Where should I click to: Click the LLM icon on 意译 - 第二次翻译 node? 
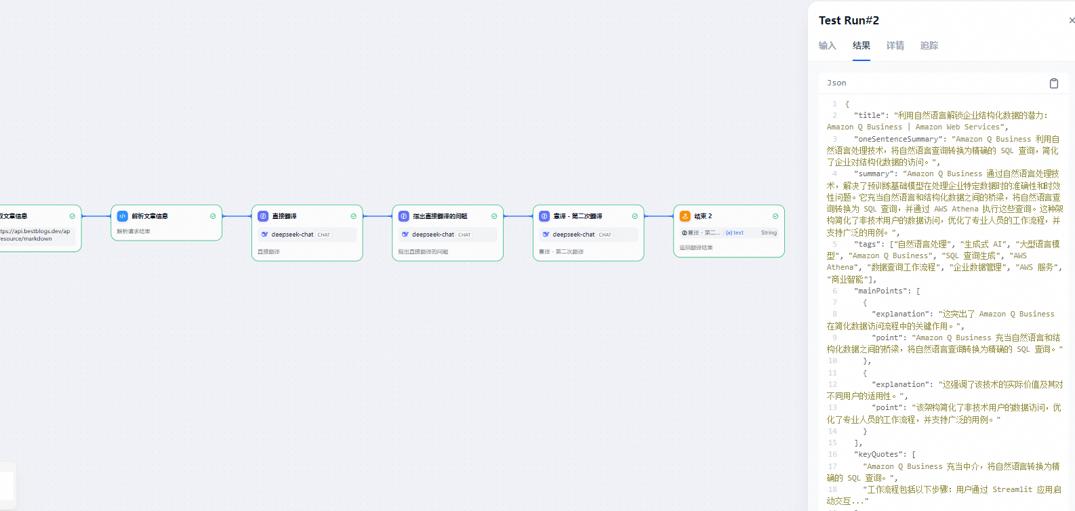[544, 216]
